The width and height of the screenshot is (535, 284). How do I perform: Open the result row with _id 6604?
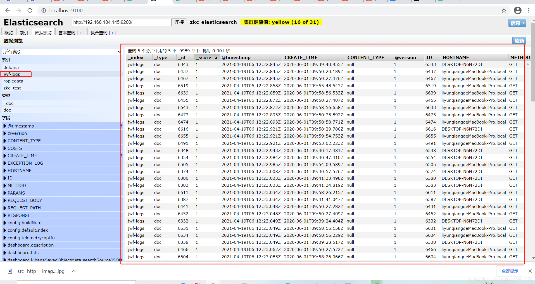click(x=325, y=257)
